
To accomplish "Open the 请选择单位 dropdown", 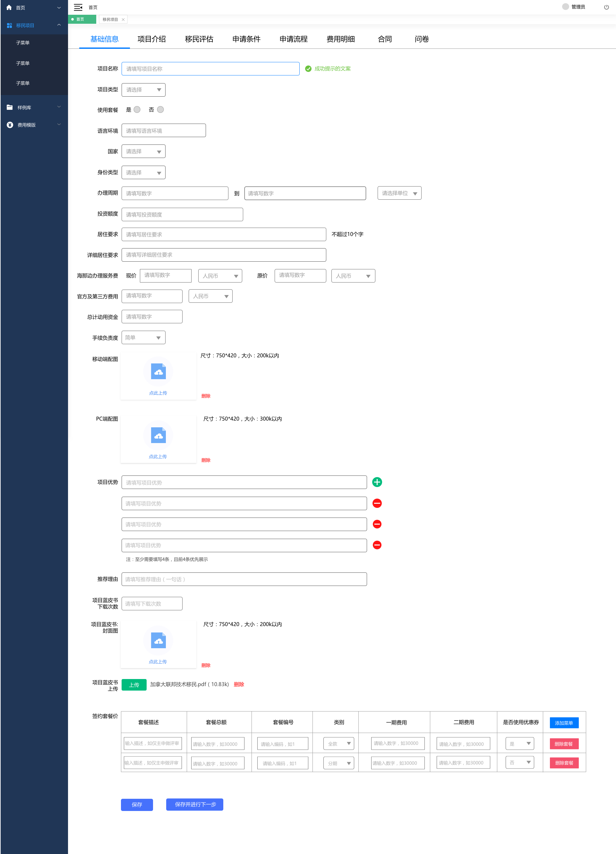I will click(399, 193).
